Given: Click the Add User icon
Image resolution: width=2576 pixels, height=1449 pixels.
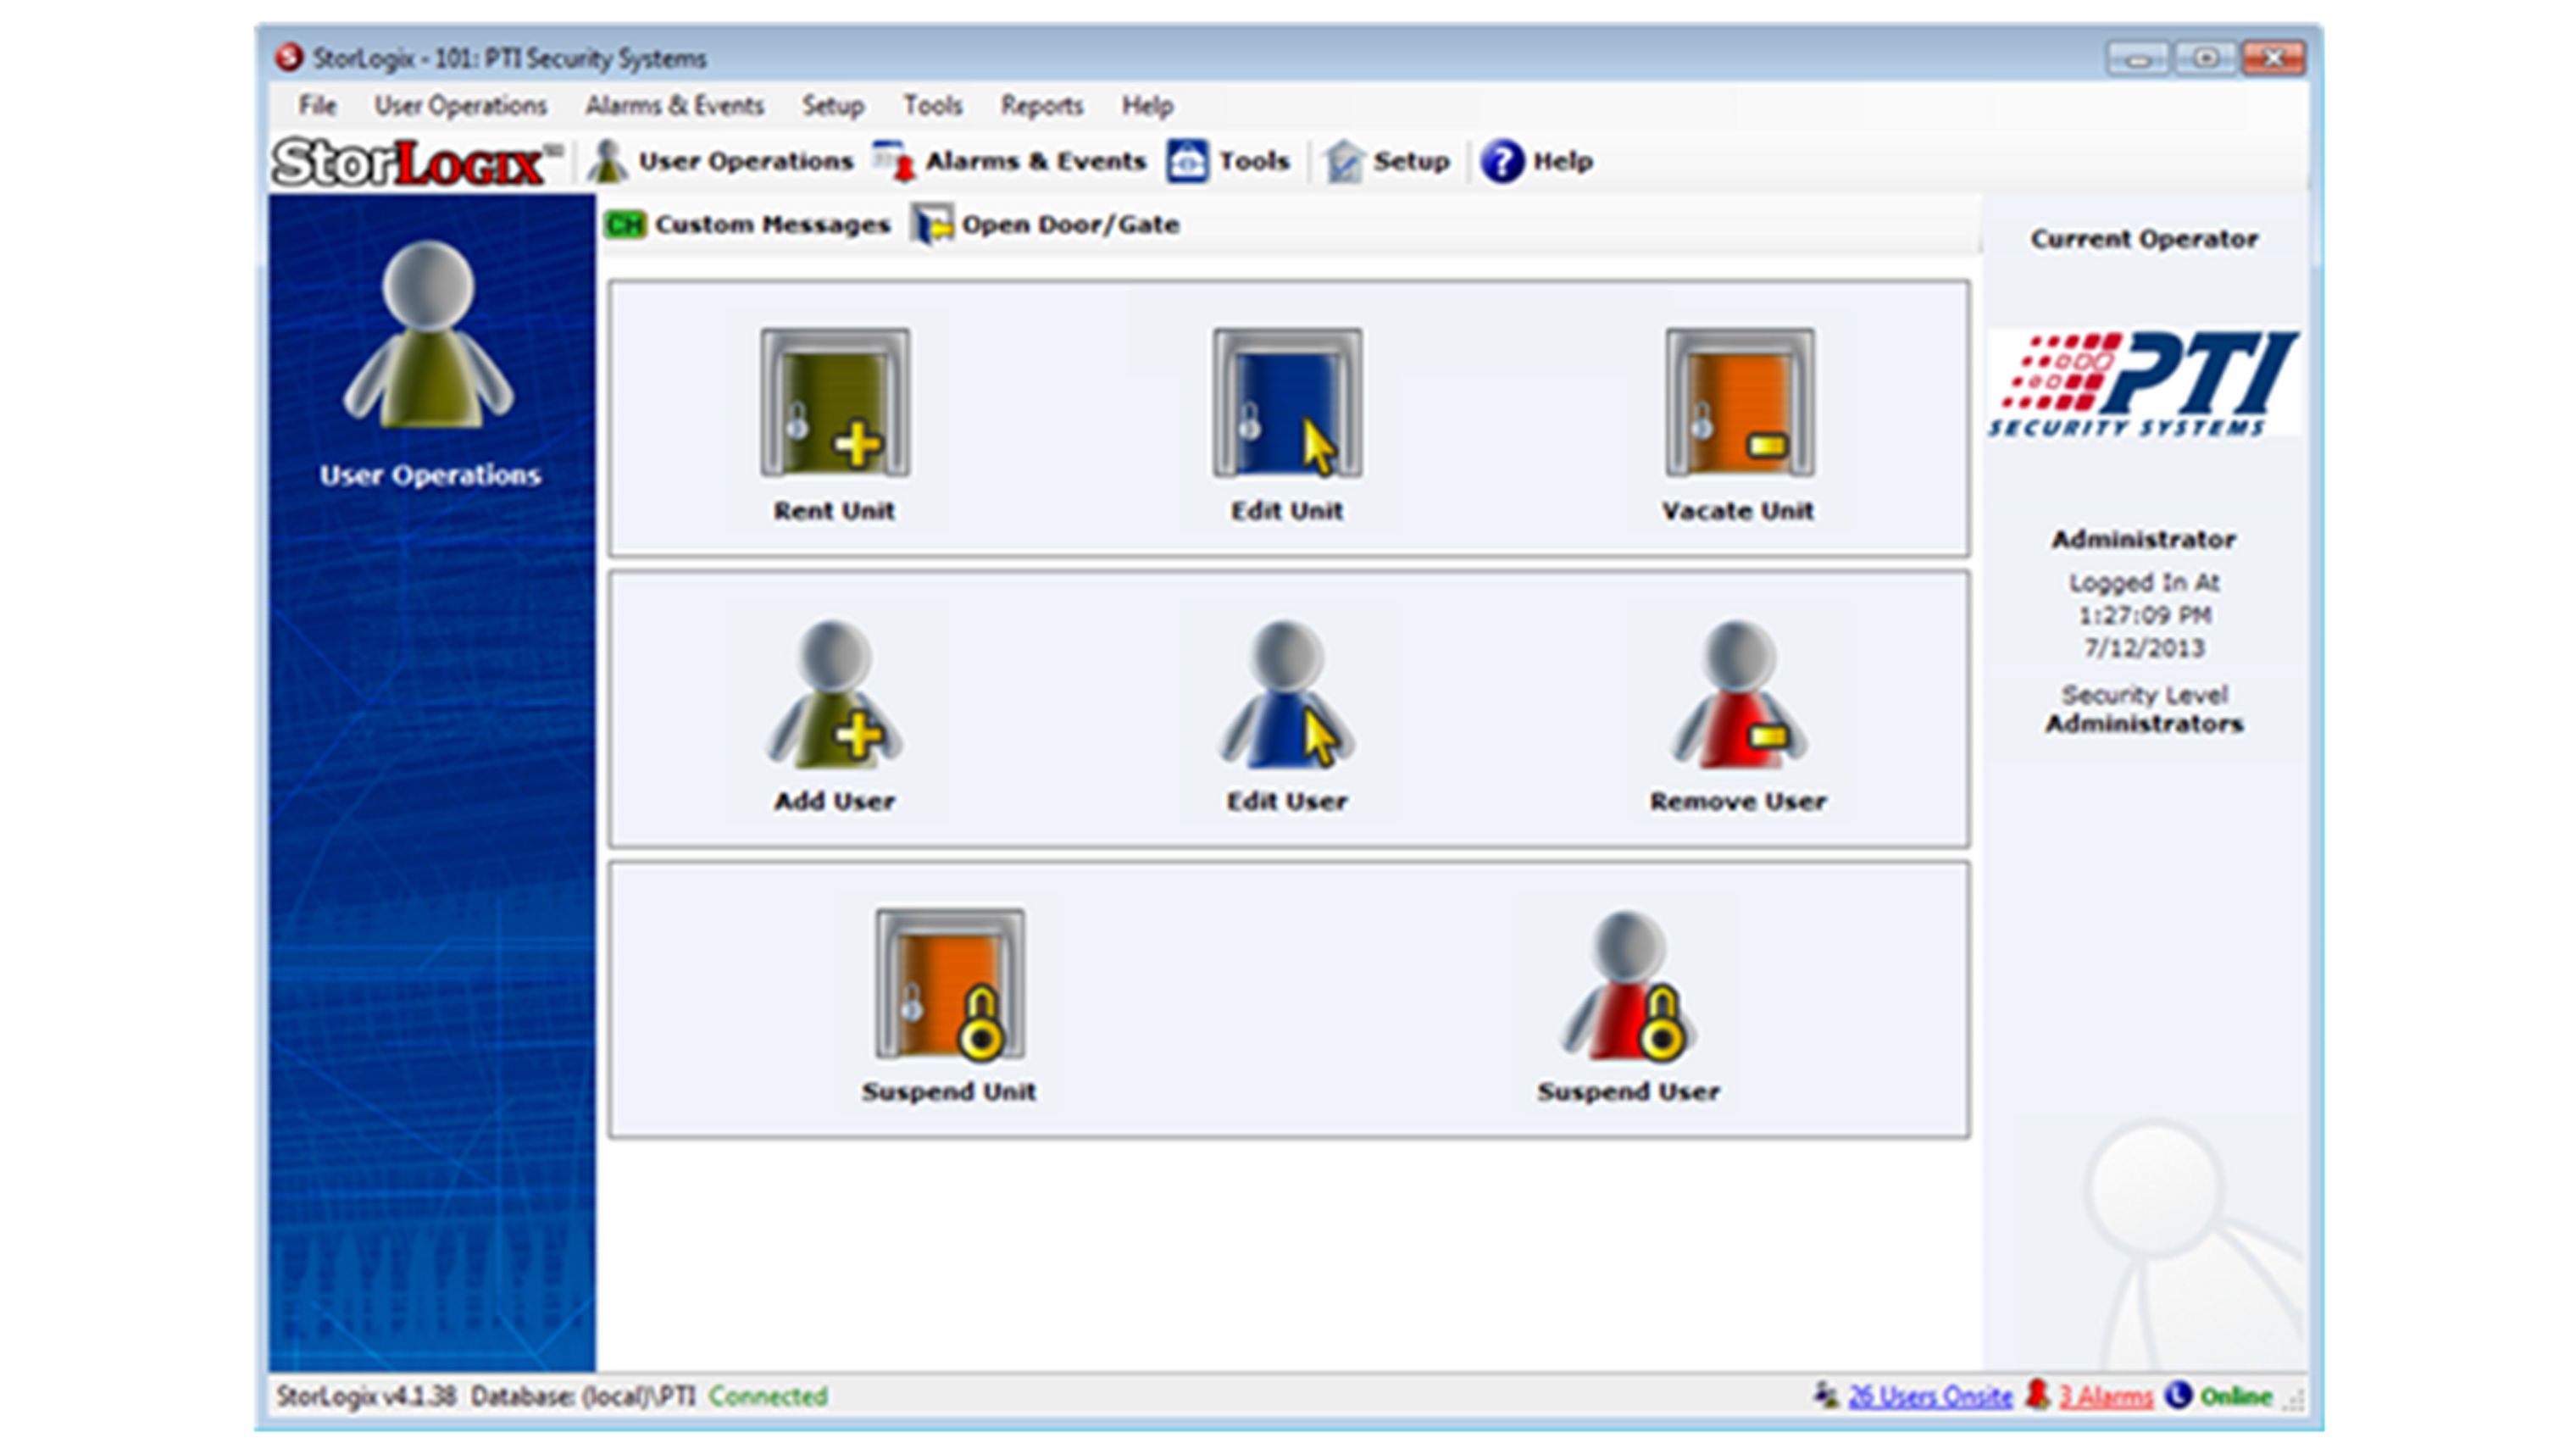Looking at the screenshot, I should (834, 695).
